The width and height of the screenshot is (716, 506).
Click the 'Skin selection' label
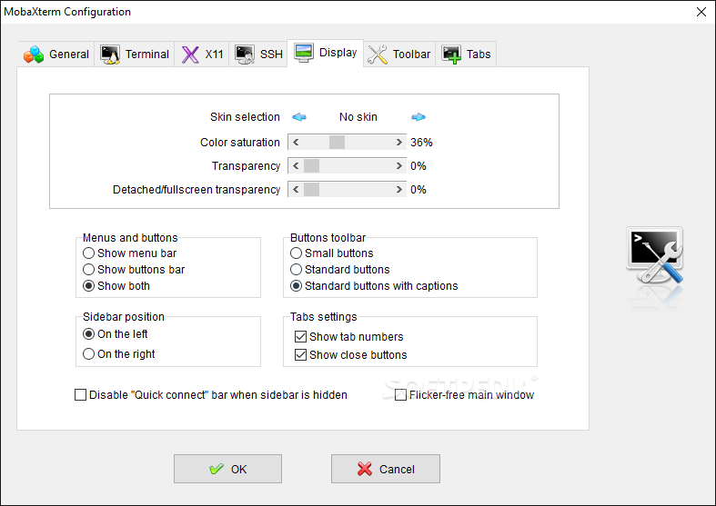click(x=245, y=117)
